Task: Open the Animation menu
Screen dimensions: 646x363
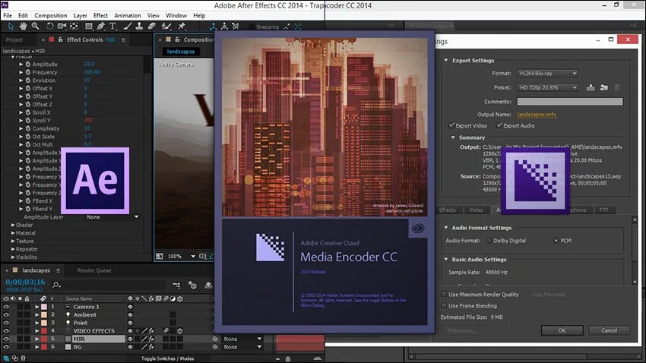Action: coord(128,16)
